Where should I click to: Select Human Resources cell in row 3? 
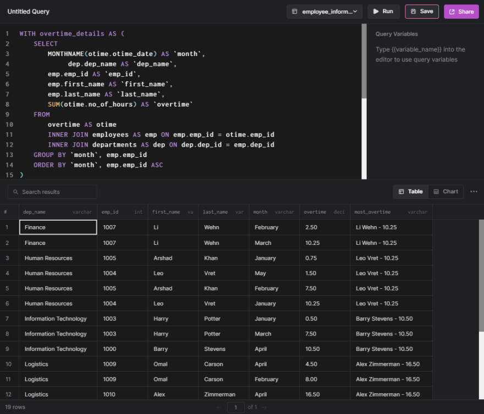click(58, 258)
